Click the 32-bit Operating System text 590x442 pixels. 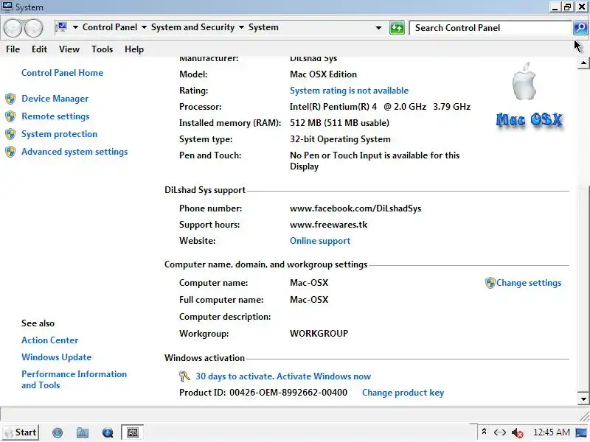click(x=340, y=139)
